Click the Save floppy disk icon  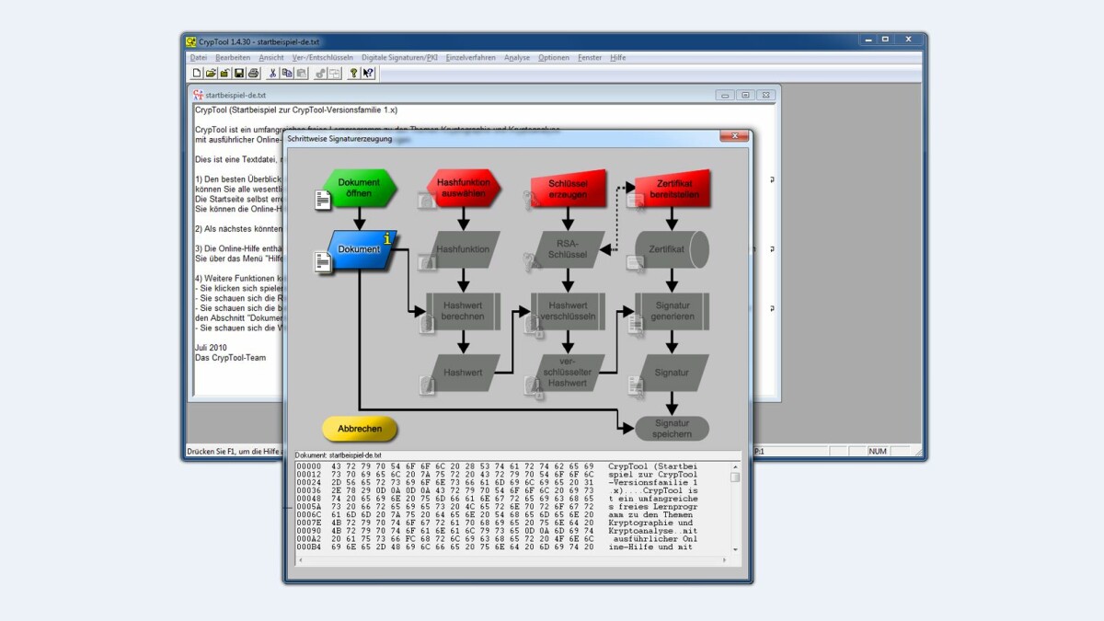point(239,73)
